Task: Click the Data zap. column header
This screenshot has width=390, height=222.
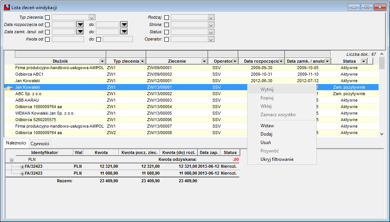Action: coord(209,152)
